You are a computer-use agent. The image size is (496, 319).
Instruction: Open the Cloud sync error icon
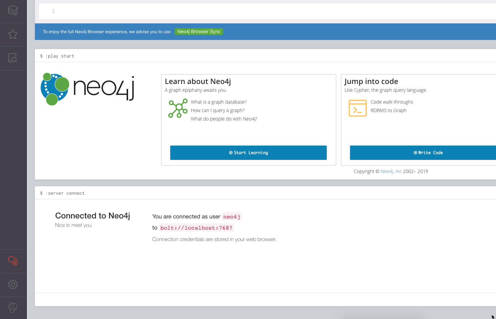coord(13,261)
